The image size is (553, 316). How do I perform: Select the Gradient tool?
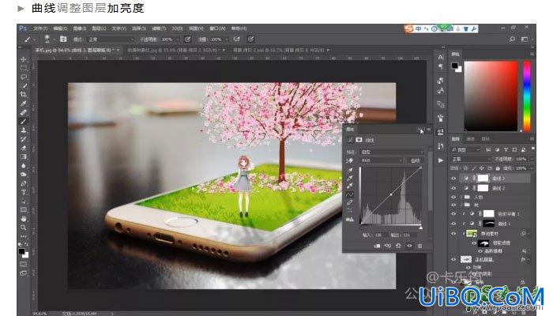(24, 156)
